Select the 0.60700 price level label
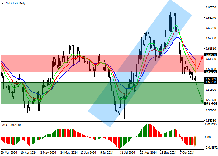Viewport: 218px width, 156px height. tap(211, 72)
